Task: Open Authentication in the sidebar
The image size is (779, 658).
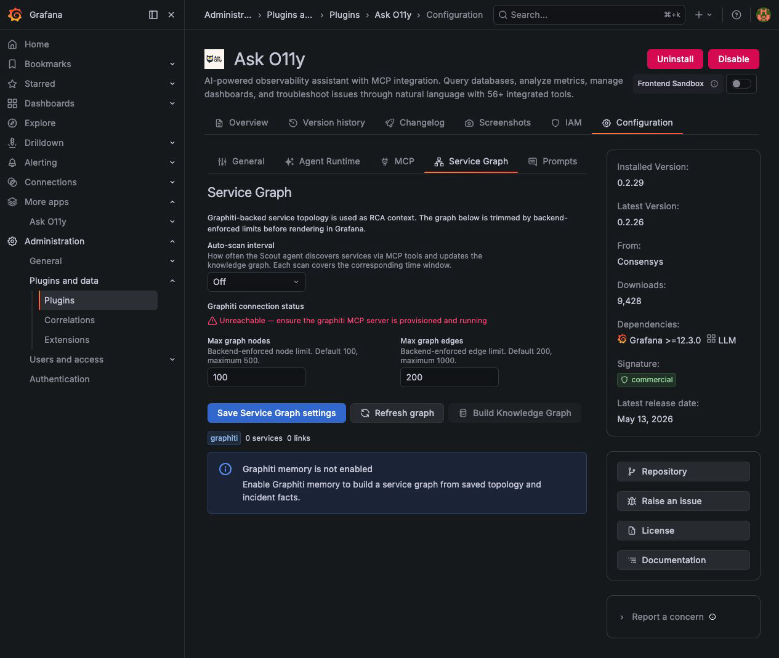Action: pos(60,379)
